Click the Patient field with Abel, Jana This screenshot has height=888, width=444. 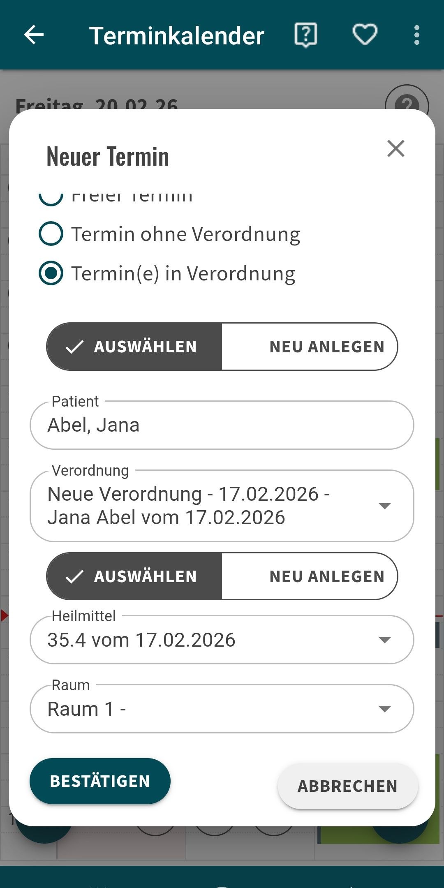pyautogui.click(x=222, y=425)
